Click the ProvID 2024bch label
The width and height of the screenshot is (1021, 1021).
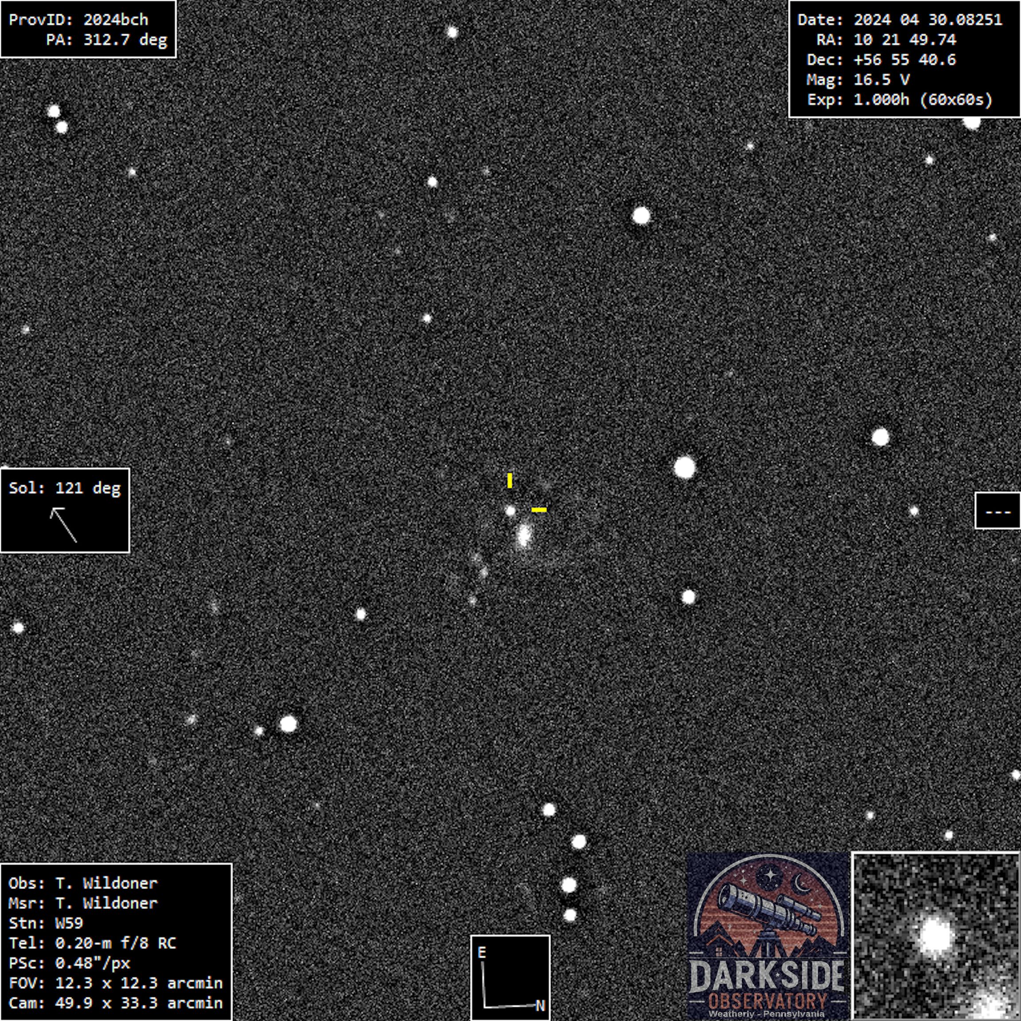point(78,20)
